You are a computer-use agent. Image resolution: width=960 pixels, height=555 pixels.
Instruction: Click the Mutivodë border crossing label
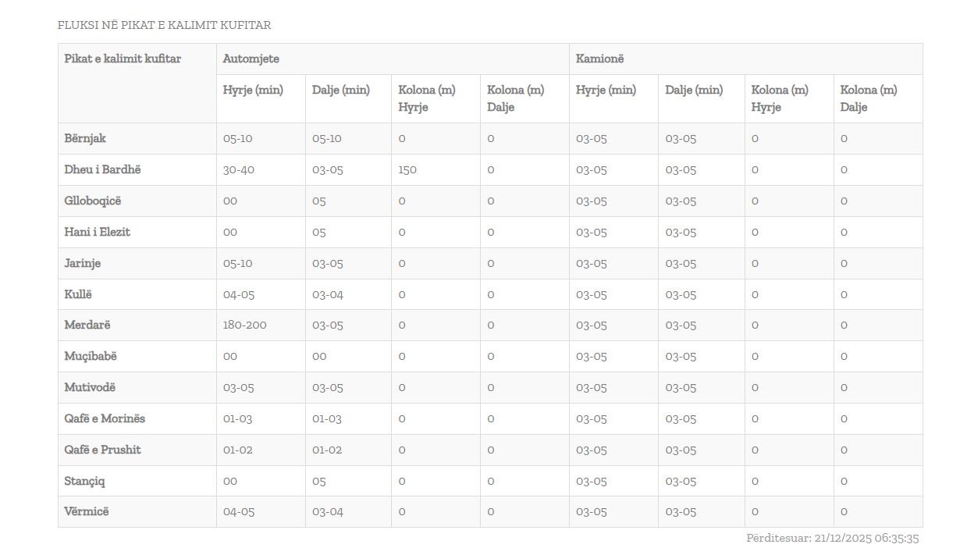point(90,387)
